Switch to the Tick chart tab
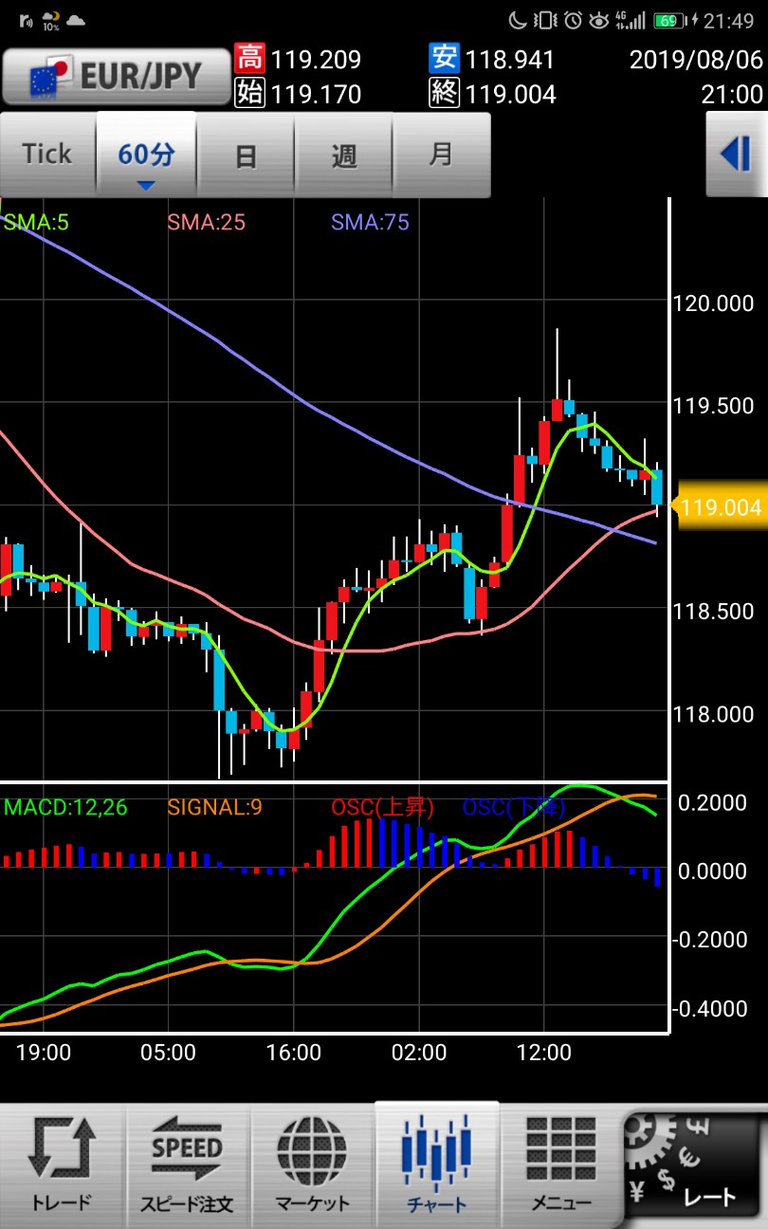This screenshot has height=1229, width=768. (x=47, y=154)
